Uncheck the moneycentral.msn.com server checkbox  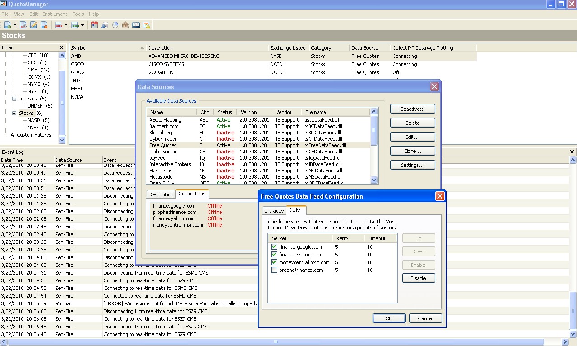pyautogui.click(x=274, y=262)
